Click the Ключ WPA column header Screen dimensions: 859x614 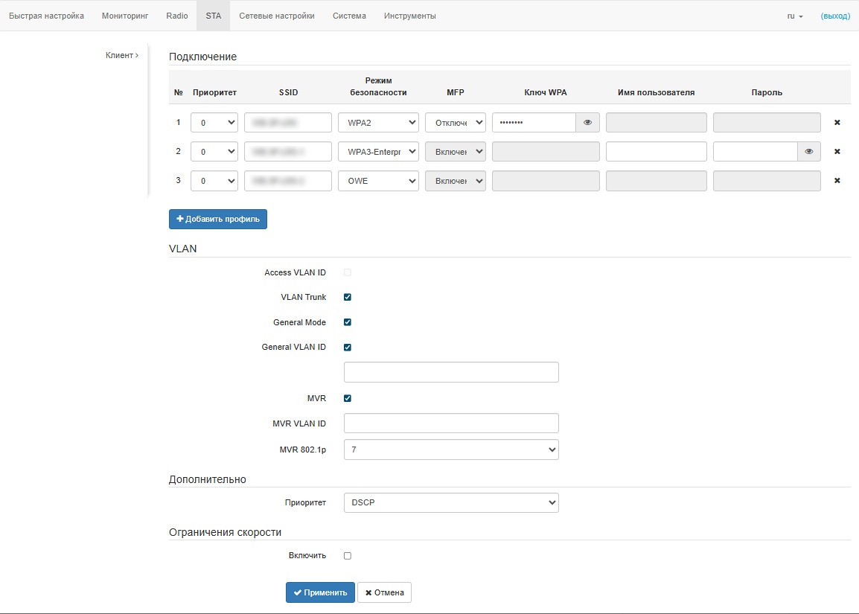click(546, 92)
